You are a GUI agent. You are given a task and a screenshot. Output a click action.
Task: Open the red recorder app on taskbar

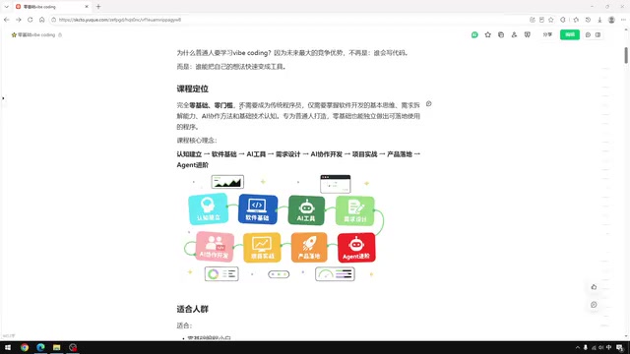[73, 347]
